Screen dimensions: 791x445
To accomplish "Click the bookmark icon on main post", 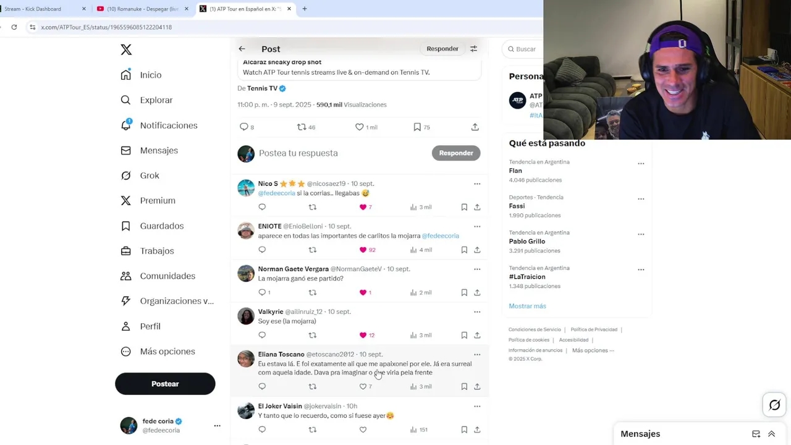I will (417, 127).
